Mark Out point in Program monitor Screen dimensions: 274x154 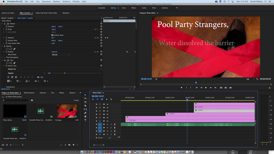pos(191,88)
